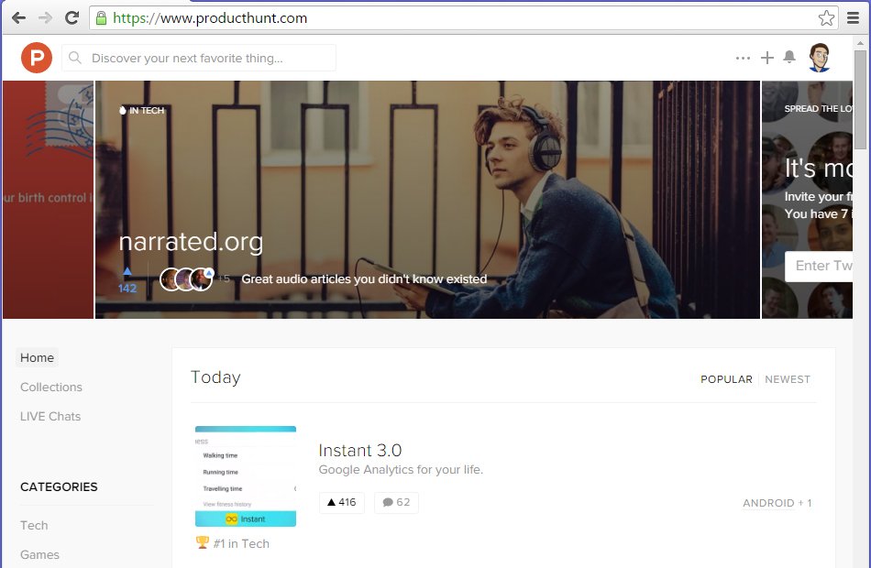This screenshot has width=871, height=568.
Task: Open the 62 comments on Instant 3.0
Action: 396,502
